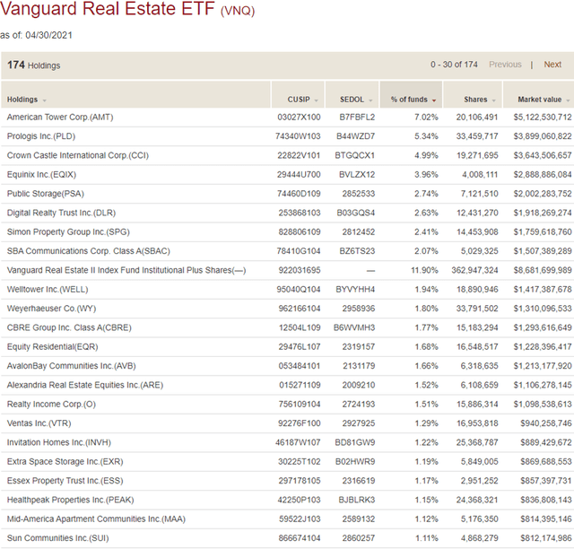Viewport: 574px width, 549px height.
Task: Select Public Storage(PSA) holding
Action: (x=46, y=194)
